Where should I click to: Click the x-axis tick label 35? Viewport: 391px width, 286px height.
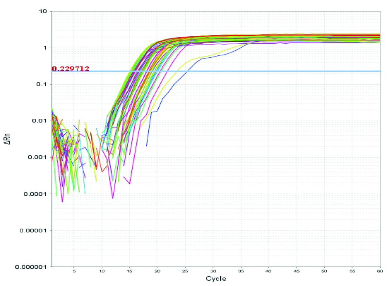pos(241,272)
